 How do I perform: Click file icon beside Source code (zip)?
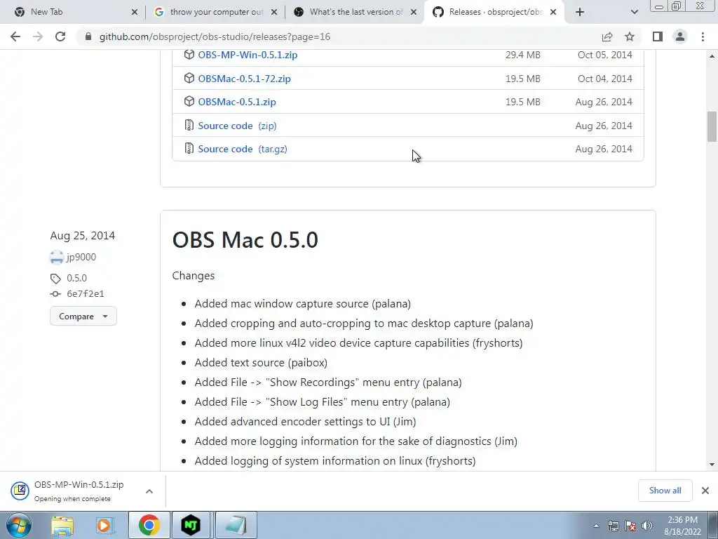(x=189, y=125)
